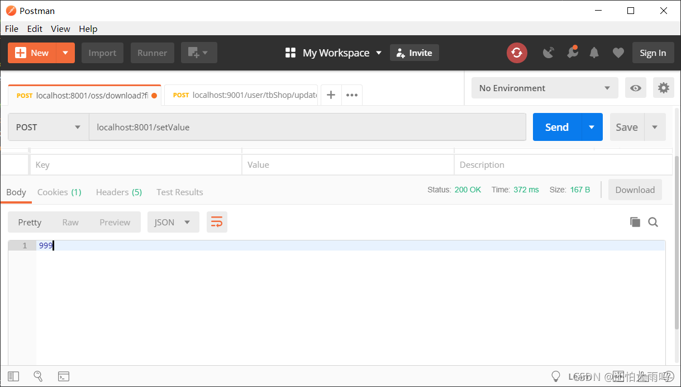Open the No Environment selector

pyautogui.click(x=545, y=88)
